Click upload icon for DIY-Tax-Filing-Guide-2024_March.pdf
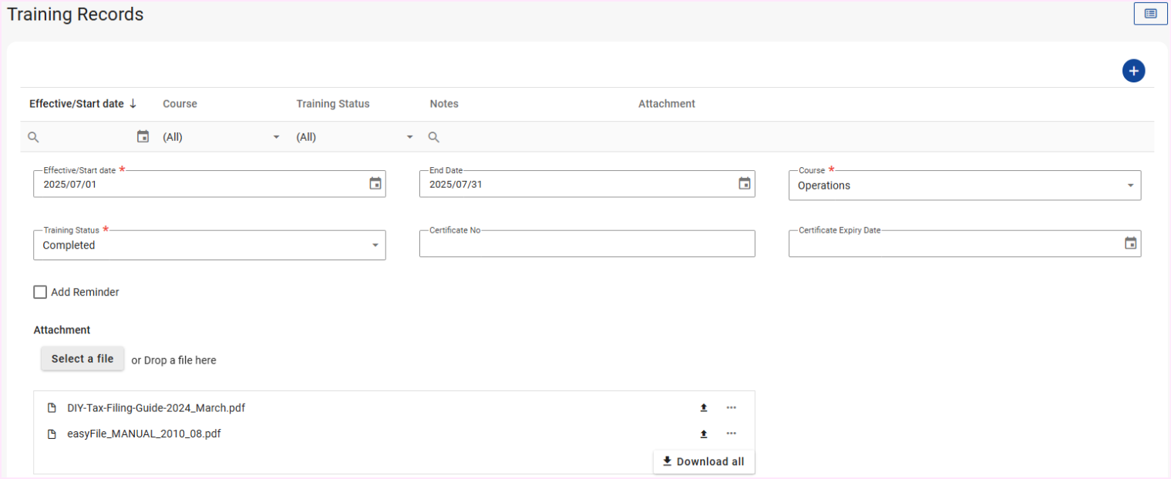The height and width of the screenshot is (479, 1171). pos(703,408)
